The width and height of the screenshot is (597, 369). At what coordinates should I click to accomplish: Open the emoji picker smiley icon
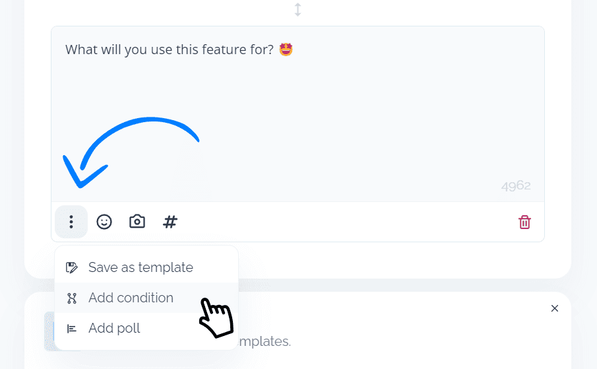[104, 222]
